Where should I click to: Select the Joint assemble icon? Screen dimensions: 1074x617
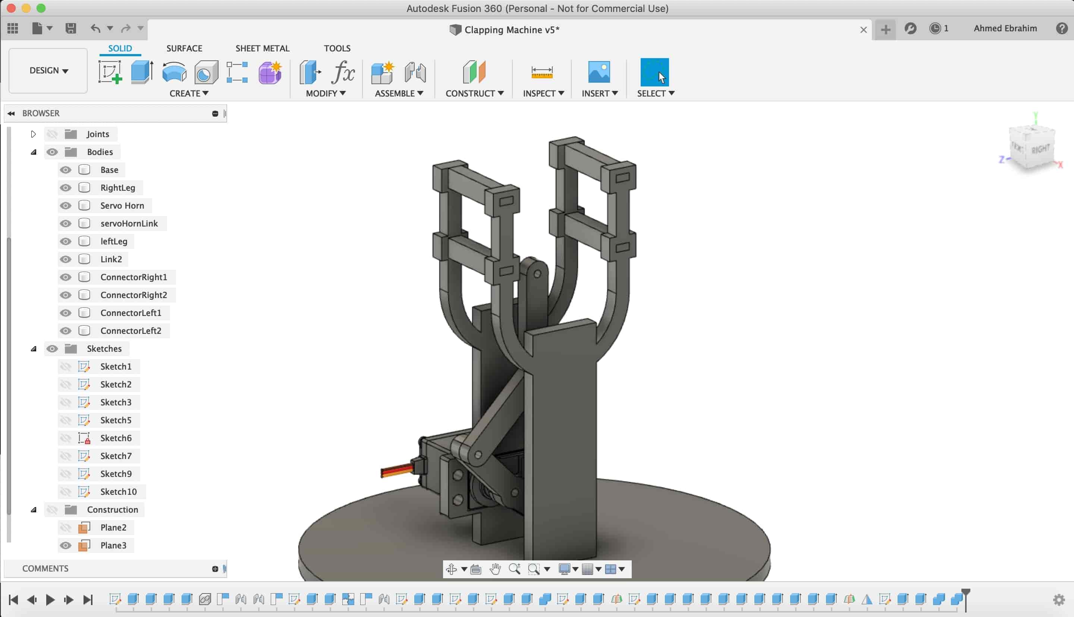click(415, 72)
